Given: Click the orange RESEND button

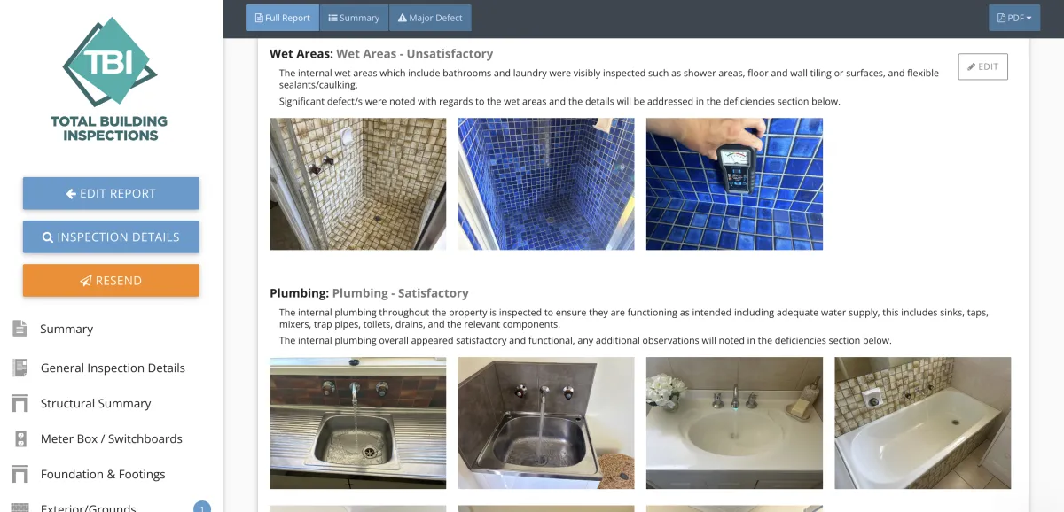Looking at the screenshot, I should click(111, 280).
